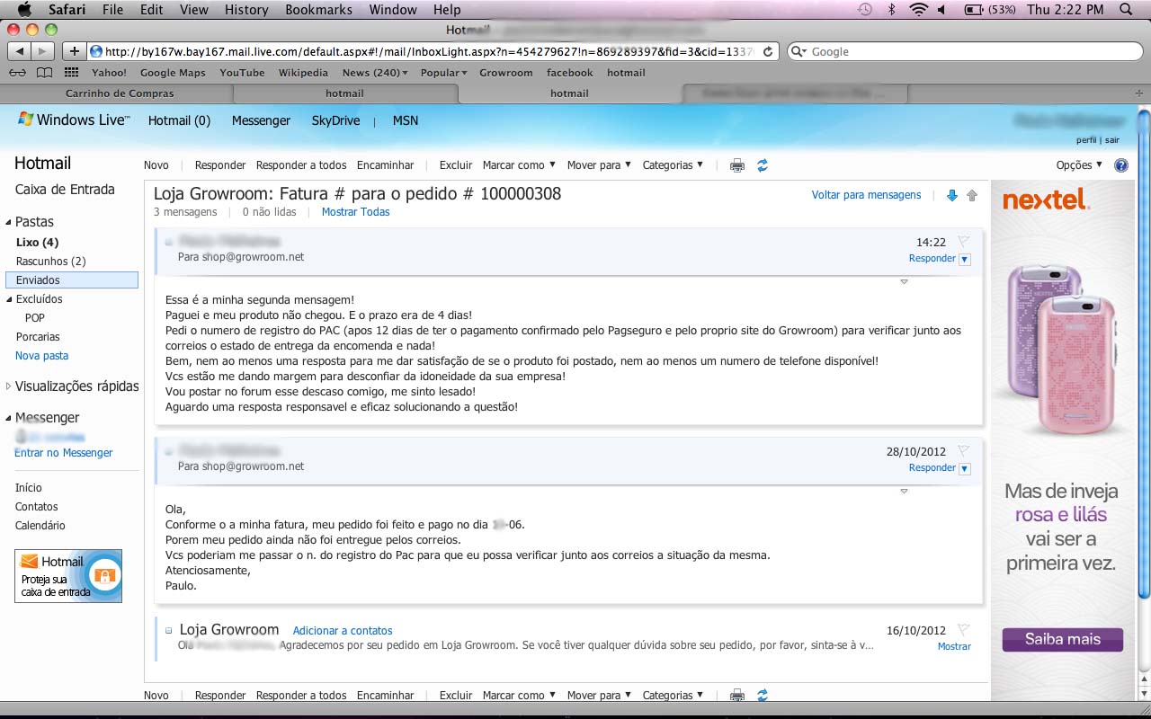The image size is (1151, 719).
Task: Open the Apple menu
Action: 24,9
